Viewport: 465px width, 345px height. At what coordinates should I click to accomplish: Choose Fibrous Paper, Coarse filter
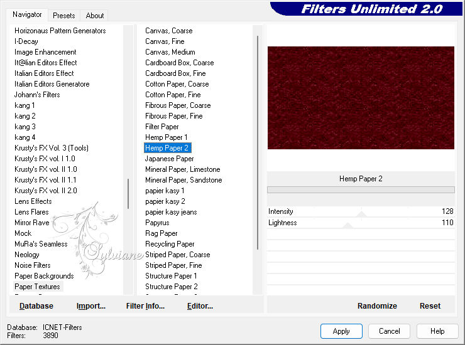click(178, 105)
